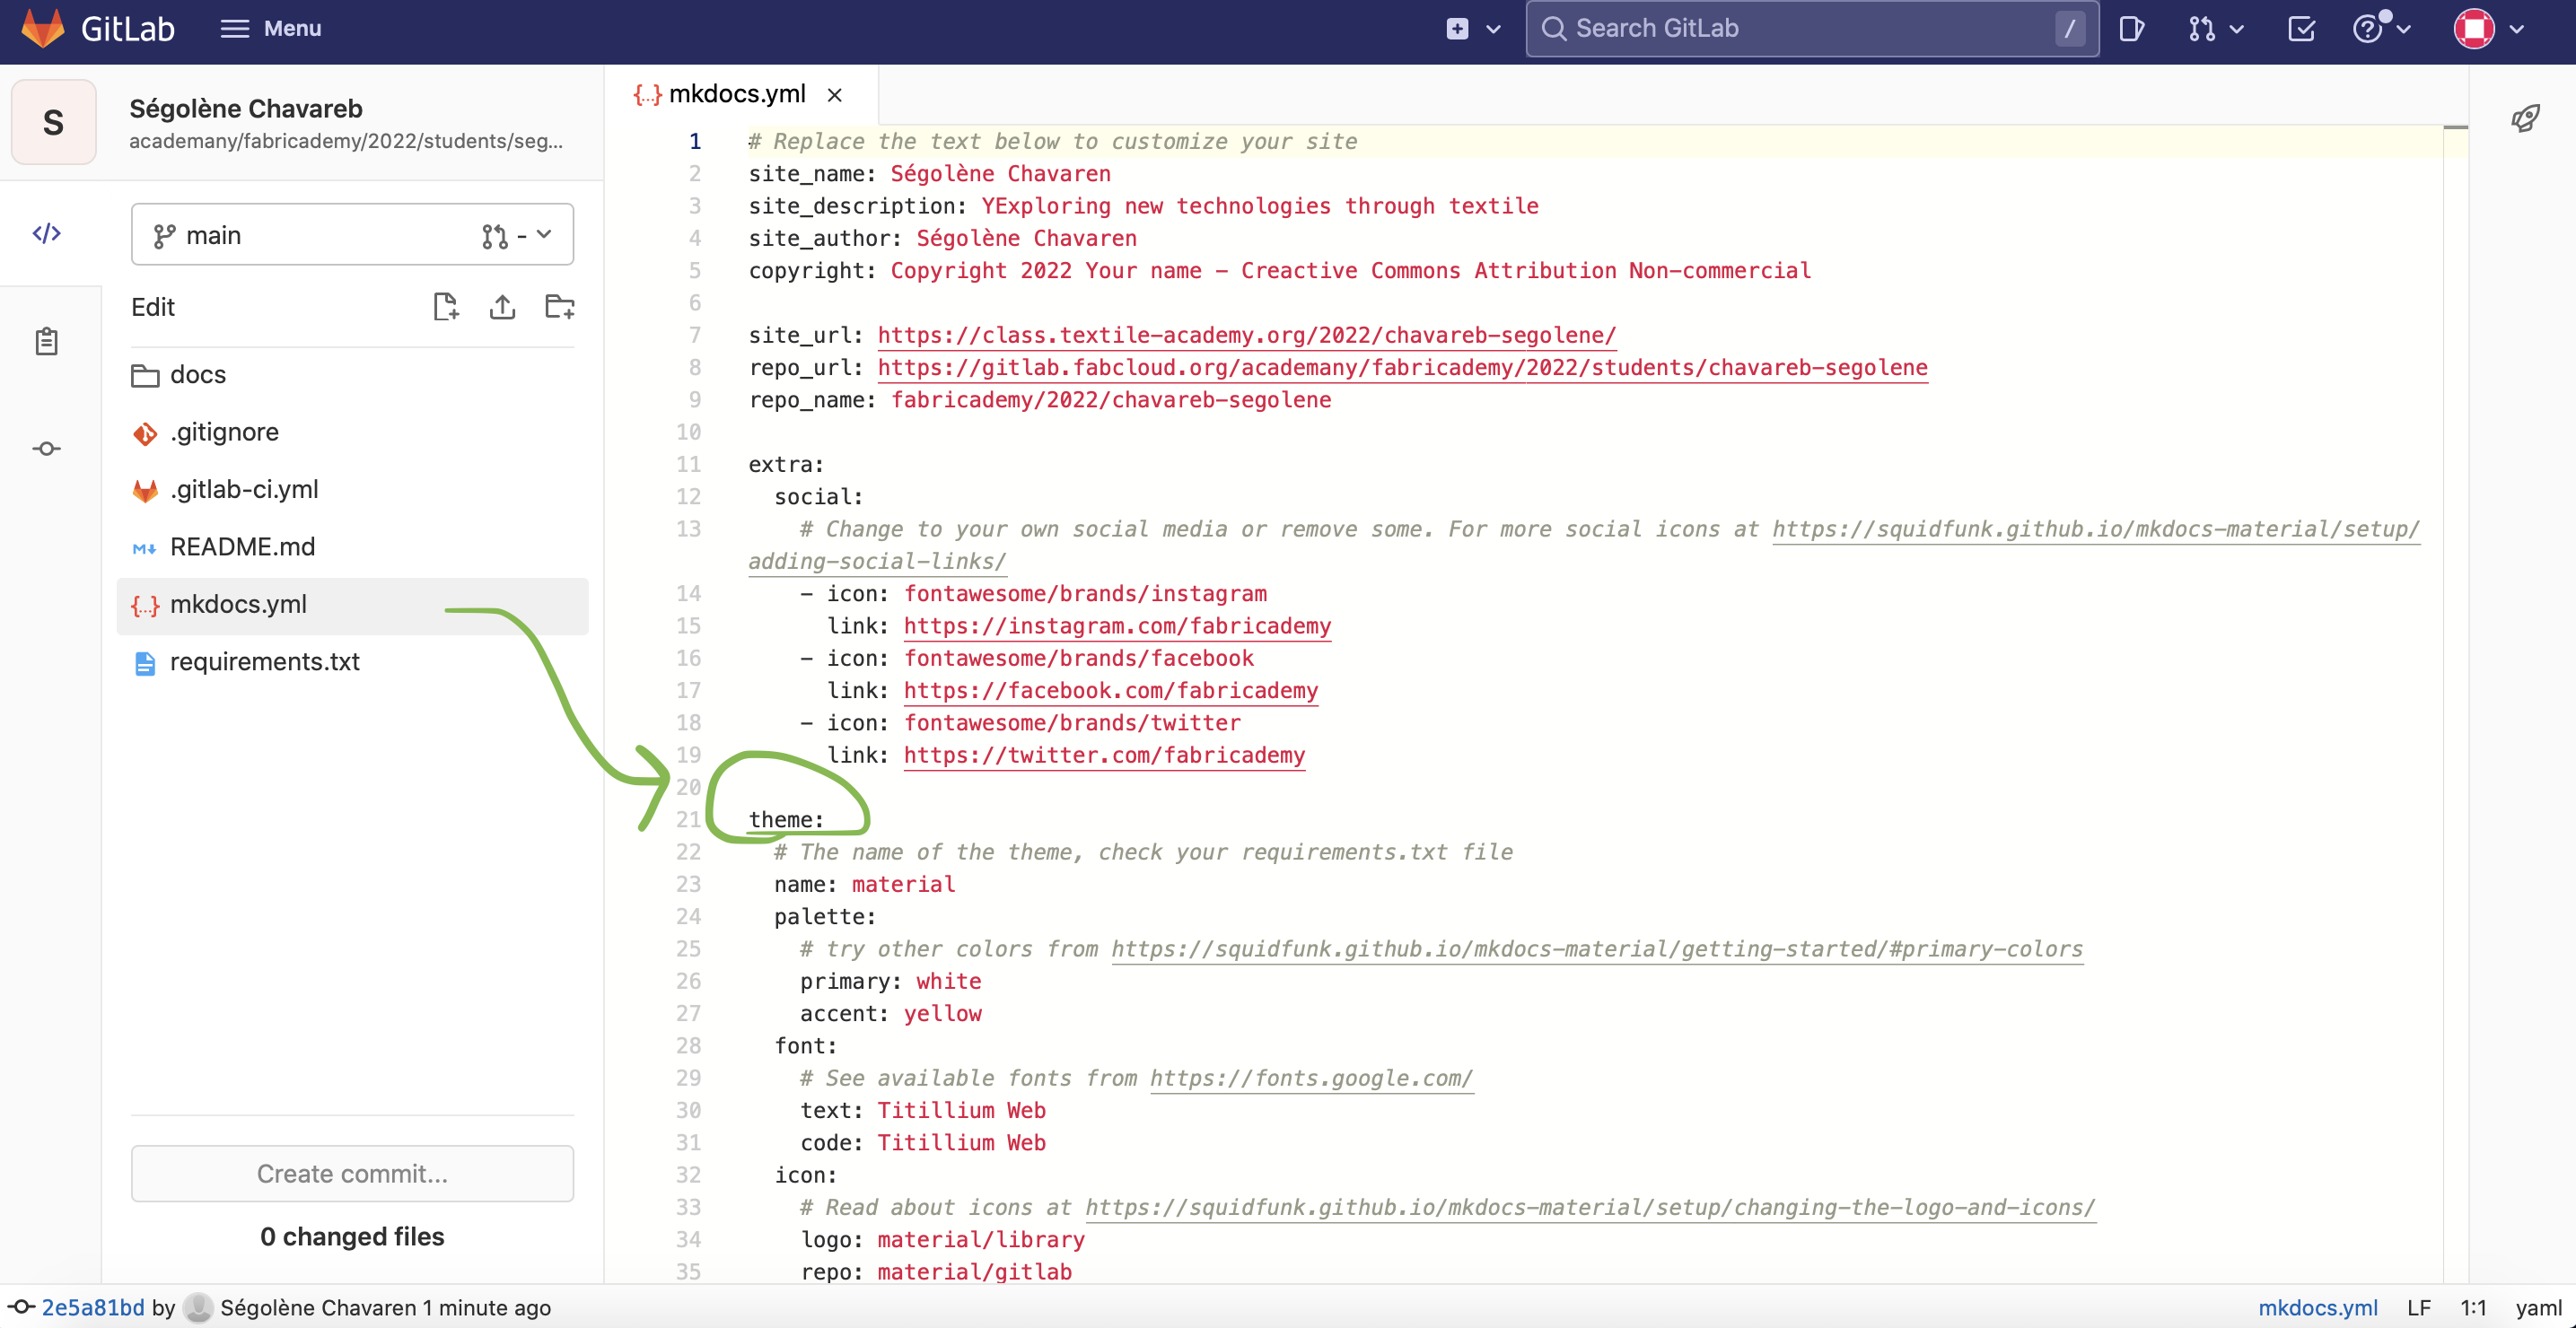Click '0 changed files' text
This screenshot has height=1328, width=2576.
tap(352, 1236)
